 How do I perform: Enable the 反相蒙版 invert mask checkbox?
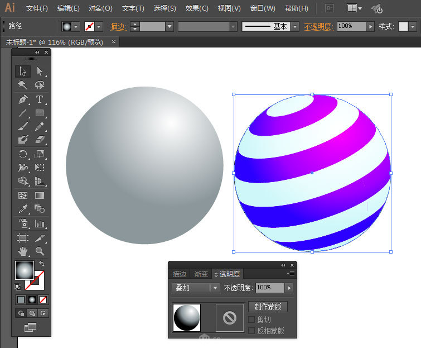(x=251, y=331)
